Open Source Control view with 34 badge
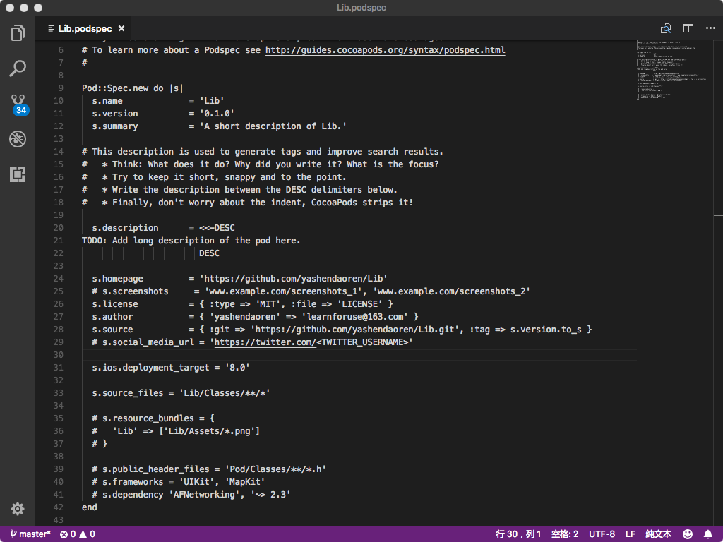This screenshot has height=542, width=723. click(x=18, y=104)
